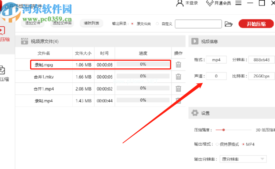Open the main menu hamburger icon
This screenshot has width=275, height=169.
[238, 3]
